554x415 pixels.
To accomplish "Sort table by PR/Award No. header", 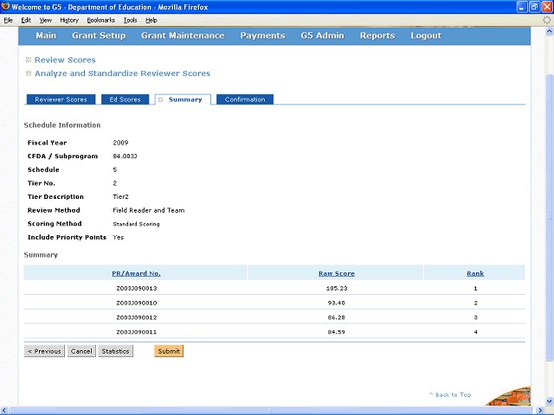I will click(135, 273).
